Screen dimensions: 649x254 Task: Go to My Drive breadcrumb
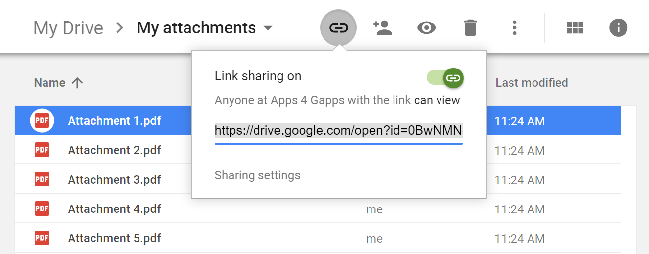pos(68,28)
